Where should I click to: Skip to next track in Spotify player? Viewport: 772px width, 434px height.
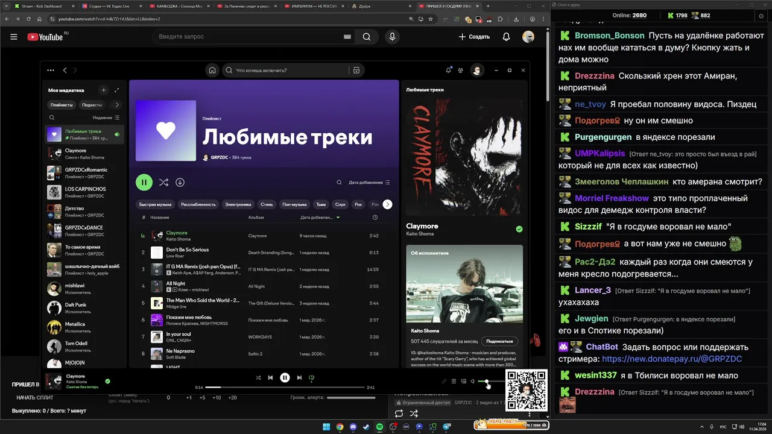299,378
